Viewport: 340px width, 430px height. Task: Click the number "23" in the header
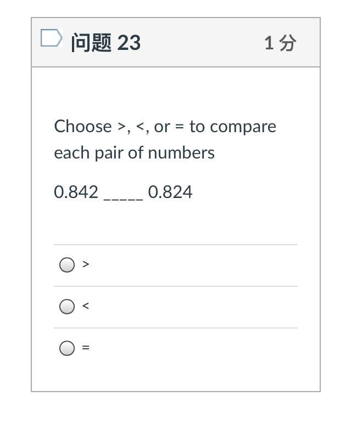(129, 43)
